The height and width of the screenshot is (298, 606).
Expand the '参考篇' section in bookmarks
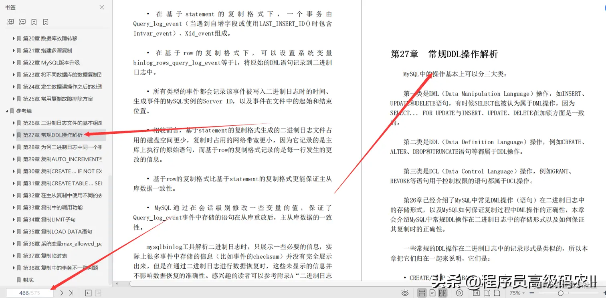[7, 111]
